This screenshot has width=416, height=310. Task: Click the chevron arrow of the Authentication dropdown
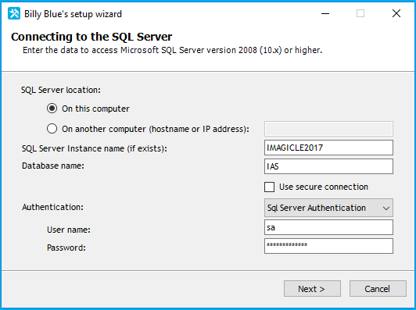(386, 208)
